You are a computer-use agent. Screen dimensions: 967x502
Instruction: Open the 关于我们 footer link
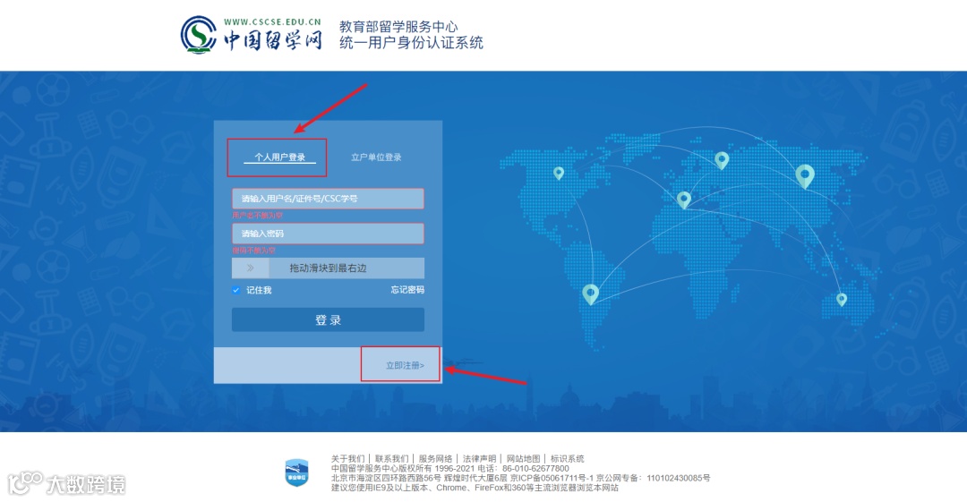(x=347, y=459)
